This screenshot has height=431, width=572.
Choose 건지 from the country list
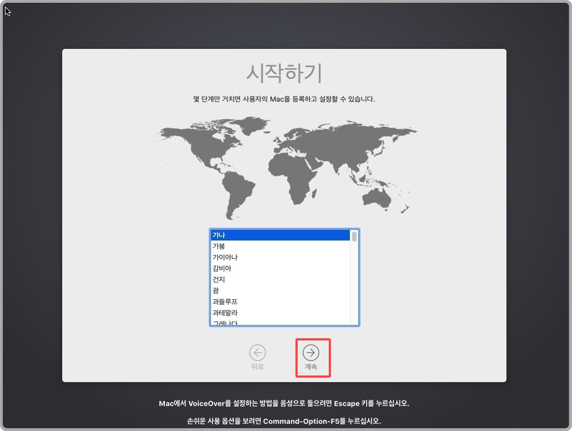pos(250,279)
